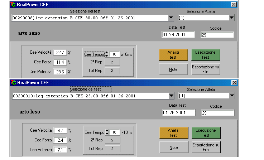Click the focused Cee Tempo label in arto sano window
Image resolution: width=264 pixels, height=160 pixels.
pyautogui.click(x=94, y=54)
